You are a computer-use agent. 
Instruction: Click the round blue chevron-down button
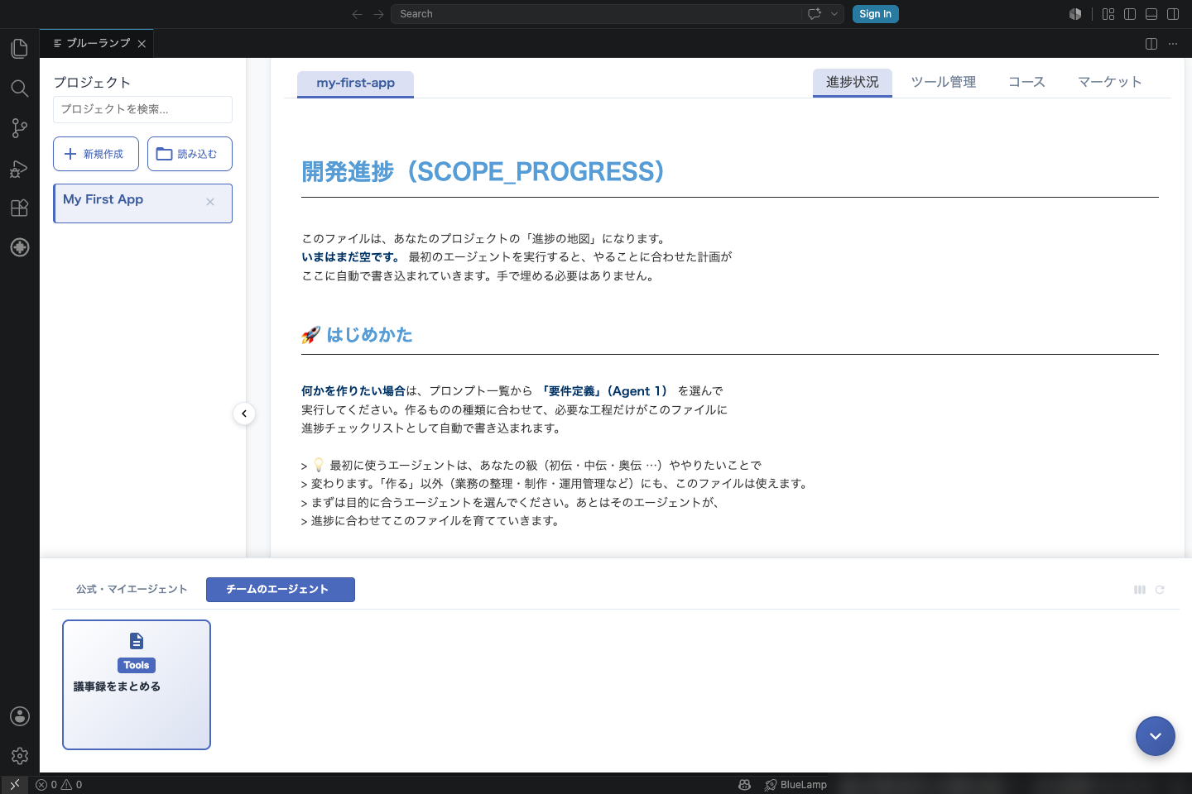[x=1156, y=736]
